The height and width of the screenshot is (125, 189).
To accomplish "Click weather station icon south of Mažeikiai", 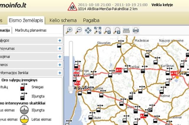I will point(148,54).
